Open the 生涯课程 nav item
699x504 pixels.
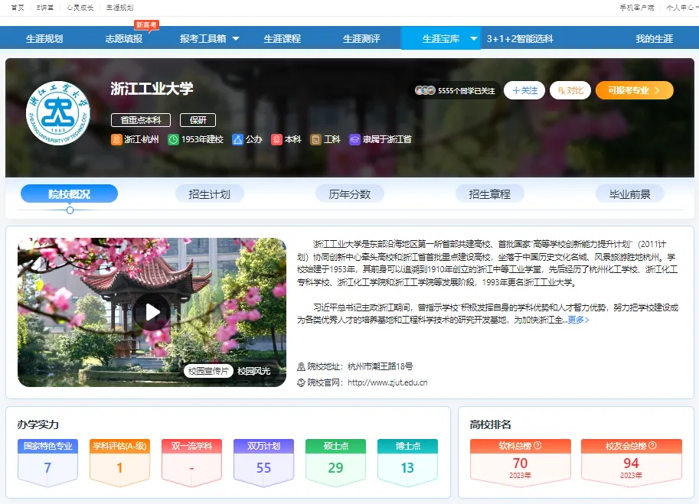coord(283,39)
